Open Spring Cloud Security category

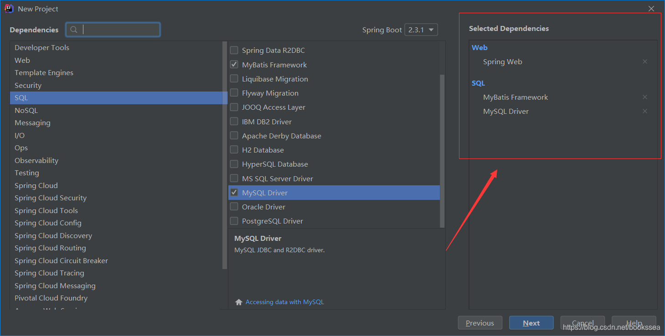[x=116, y=198]
